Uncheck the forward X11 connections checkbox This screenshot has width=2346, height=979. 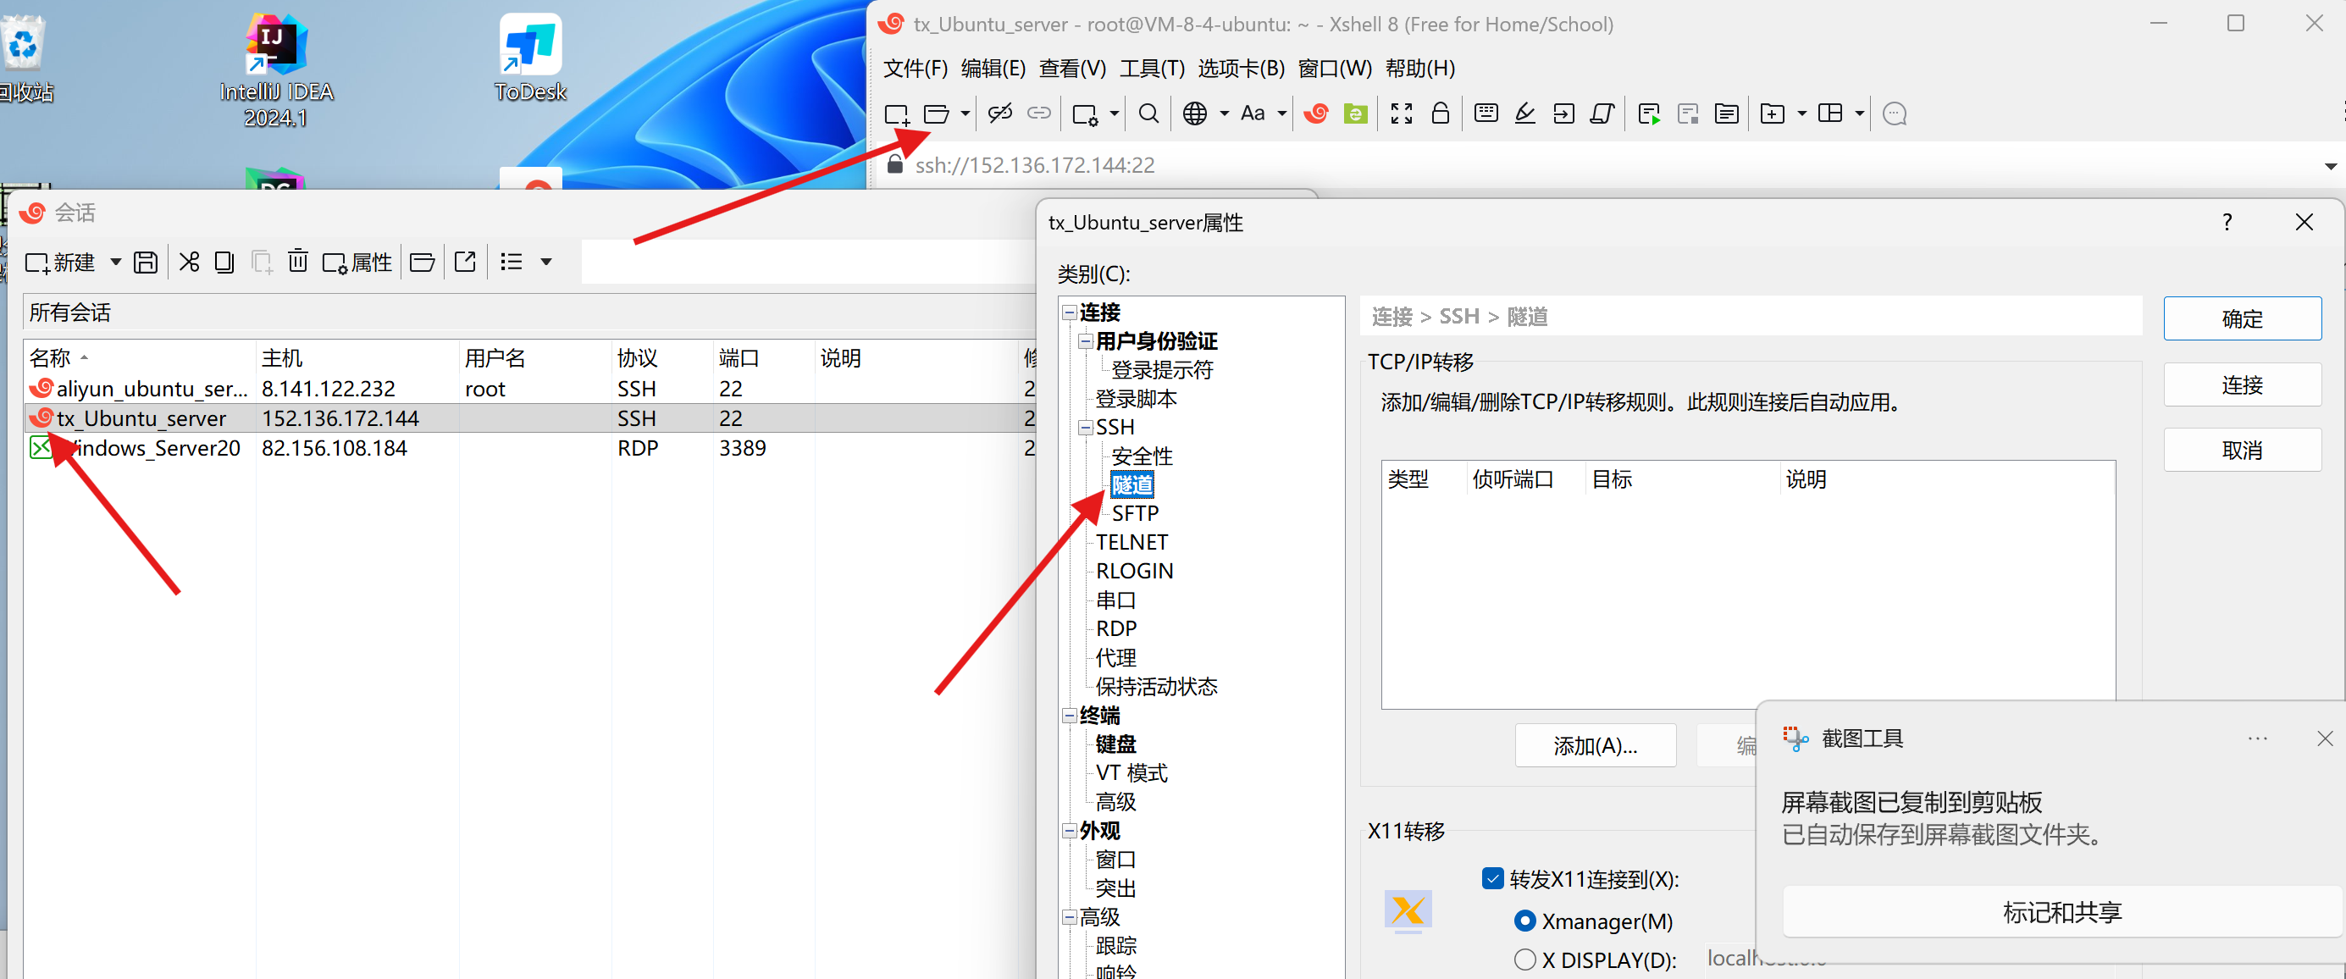tap(1492, 878)
